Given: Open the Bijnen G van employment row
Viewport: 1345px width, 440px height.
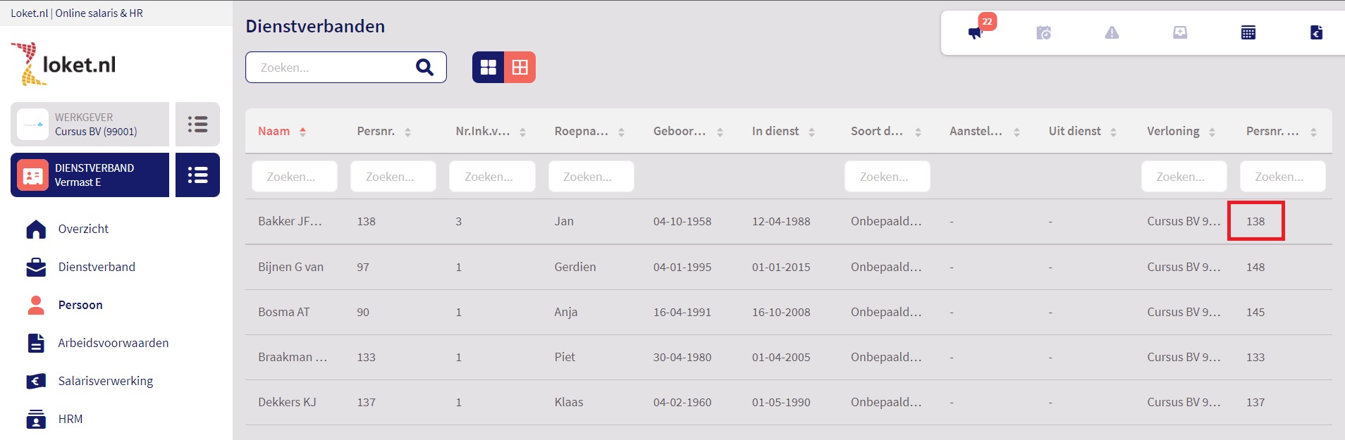Looking at the screenshot, I should [x=290, y=267].
